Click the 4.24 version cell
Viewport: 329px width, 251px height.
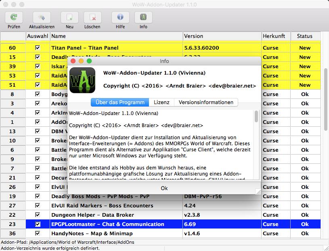pyautogui.click(x=222, y=205)
